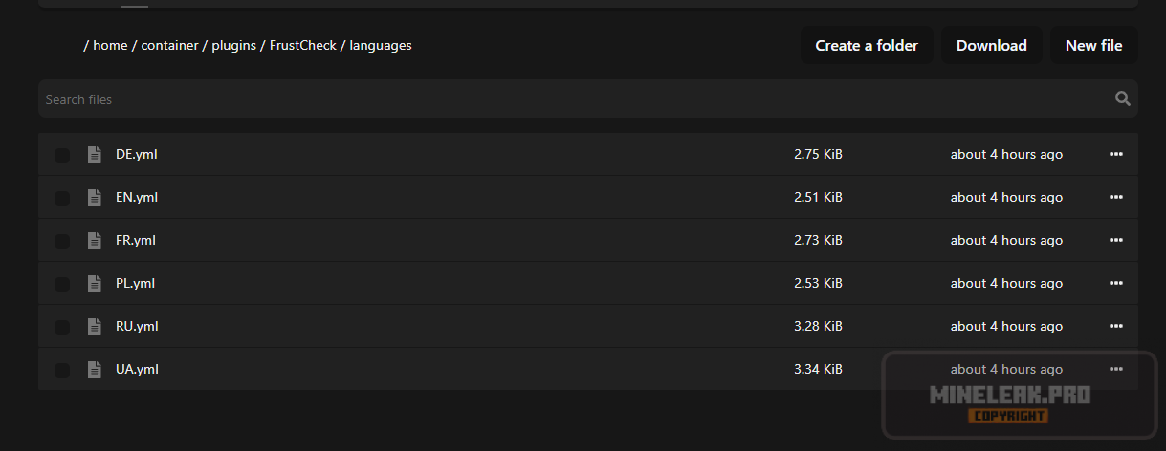Focus the Search files field
1166x451 pixels.
tap(574, 98)
